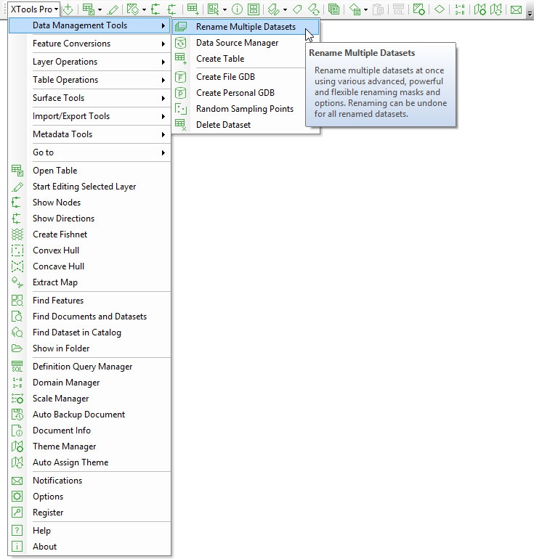Click the Theme Manager map-gear toolbar icon
This screenshot has height=559, width=534.
point(480,9)
